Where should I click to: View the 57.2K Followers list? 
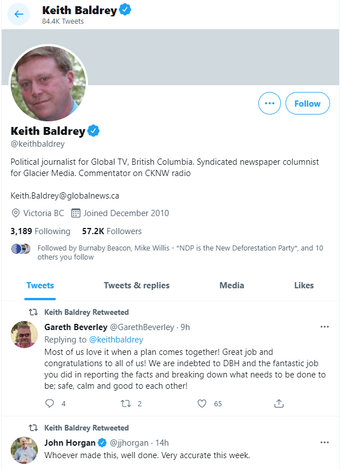[112, 231]
